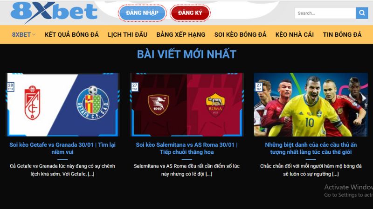Click the footballers article's 27 date badge
The image size is (373, 209).
pyautogui.click(x=259, y=87)
